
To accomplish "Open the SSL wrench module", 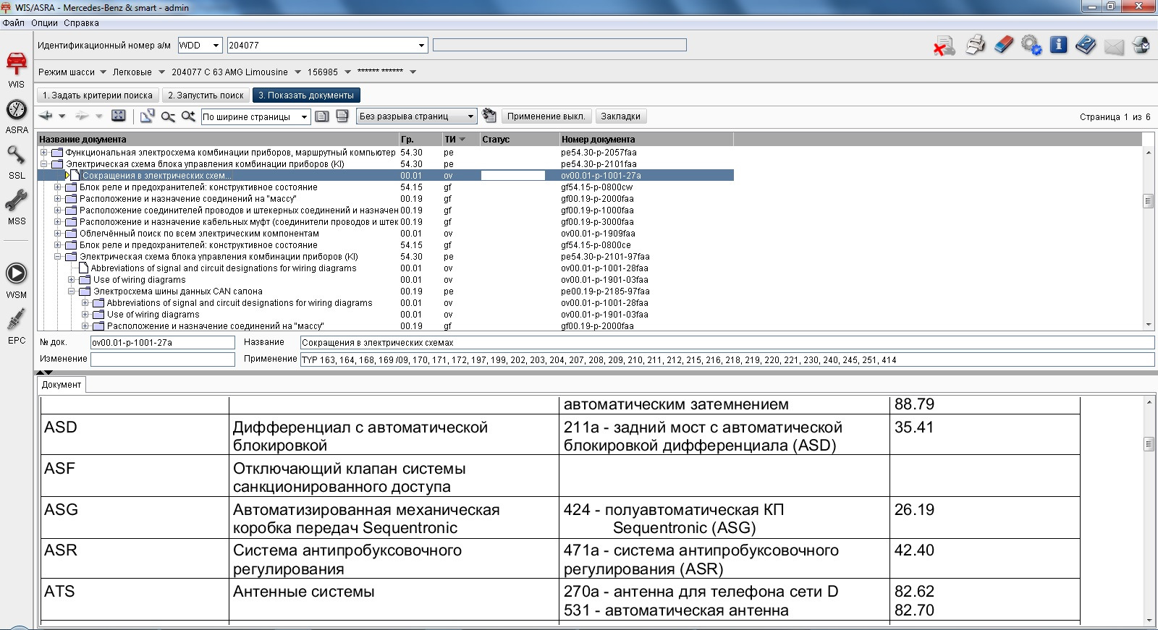I will point(17,161).
